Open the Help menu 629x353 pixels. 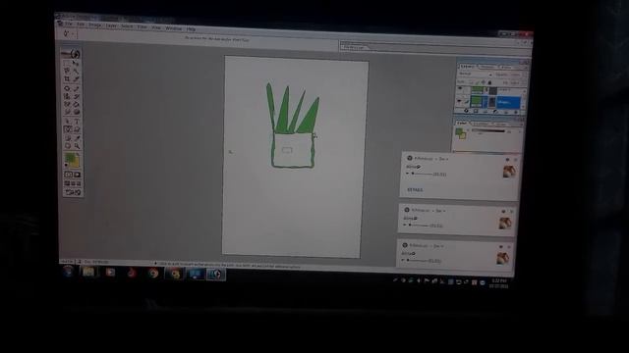(x=191, y=28)
